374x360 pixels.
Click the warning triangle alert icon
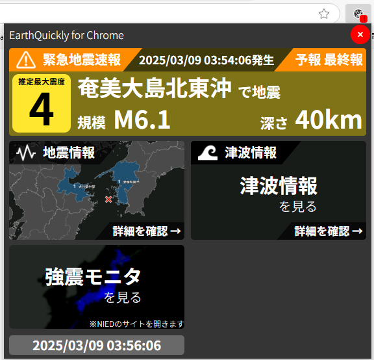(26, 60)
